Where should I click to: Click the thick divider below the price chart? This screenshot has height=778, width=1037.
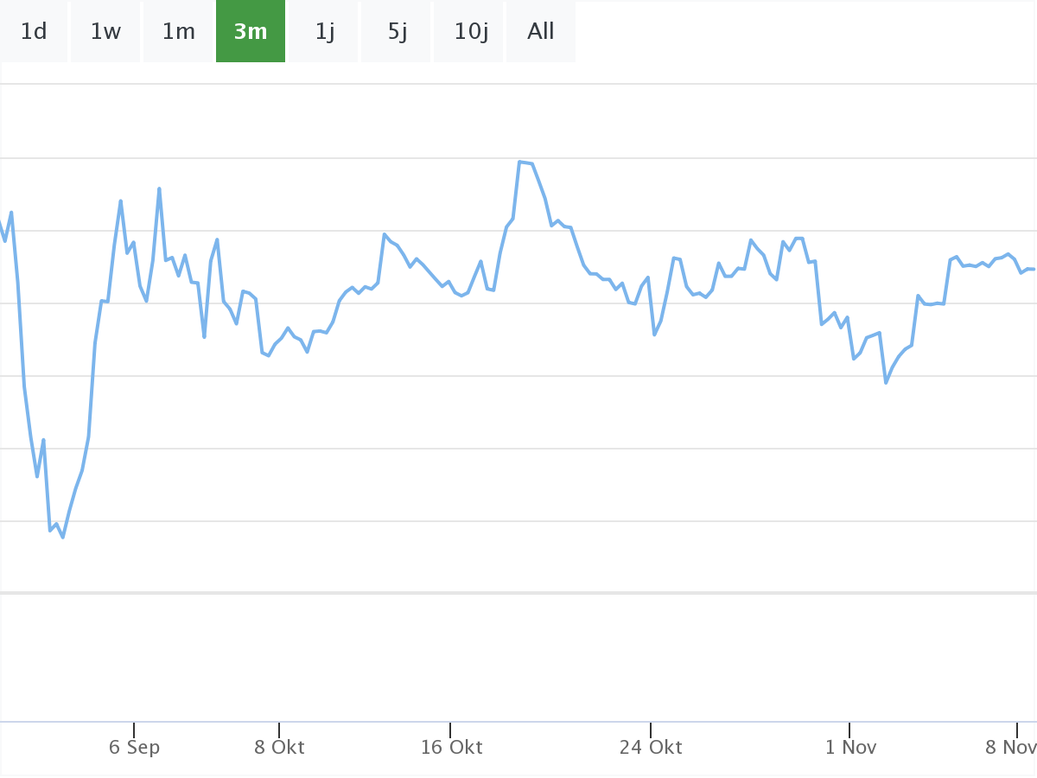pos(518,593)
